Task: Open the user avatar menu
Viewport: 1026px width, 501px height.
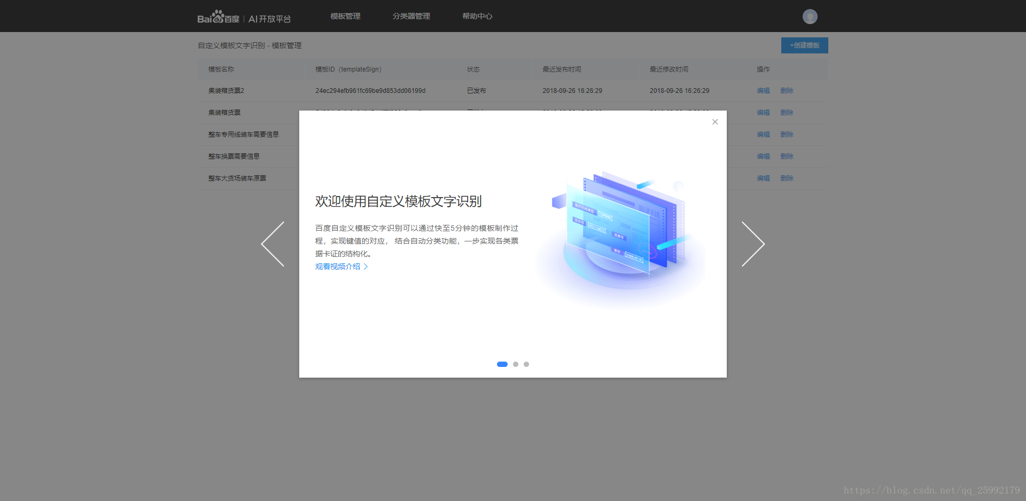Action: click(x=810, y=16)
